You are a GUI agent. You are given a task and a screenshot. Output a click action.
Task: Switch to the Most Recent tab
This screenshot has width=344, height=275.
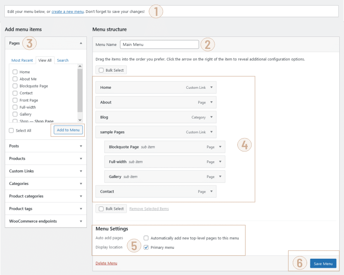click(x=22, y=60)
